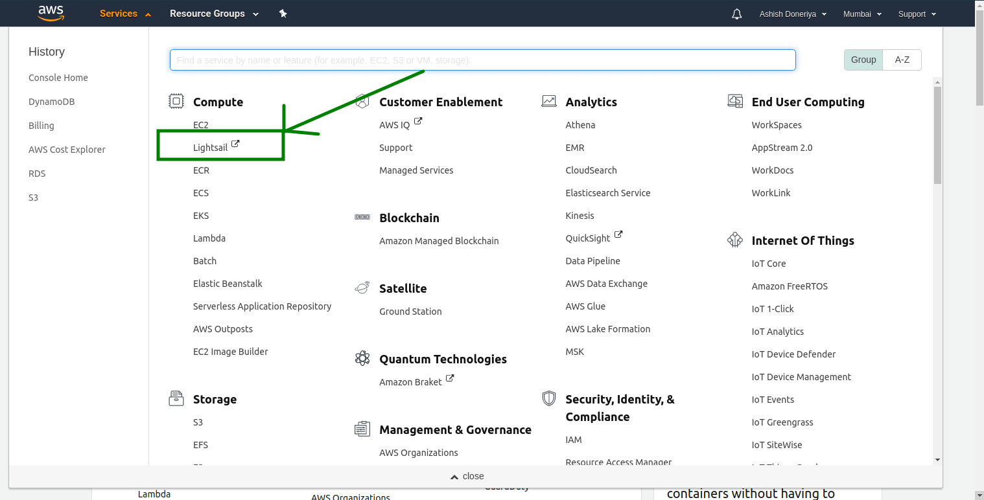Open Console Home from History
This screenshot has height=500, width=984.
(x=58, y=78)
